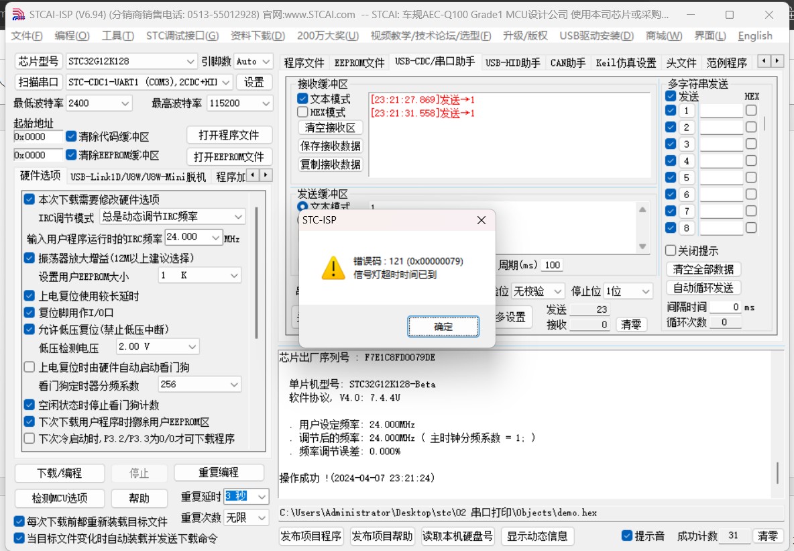Screen dimensions: 794x551
Task: Open the 重复次数 无限 dropdown
Action: click(x=262, y=518)
